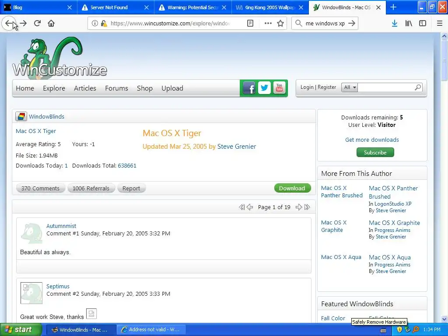Viewport: 448px width, 336px height.
Task: Click the padlock warning icon in address bar
Action: tap(104, 24)
